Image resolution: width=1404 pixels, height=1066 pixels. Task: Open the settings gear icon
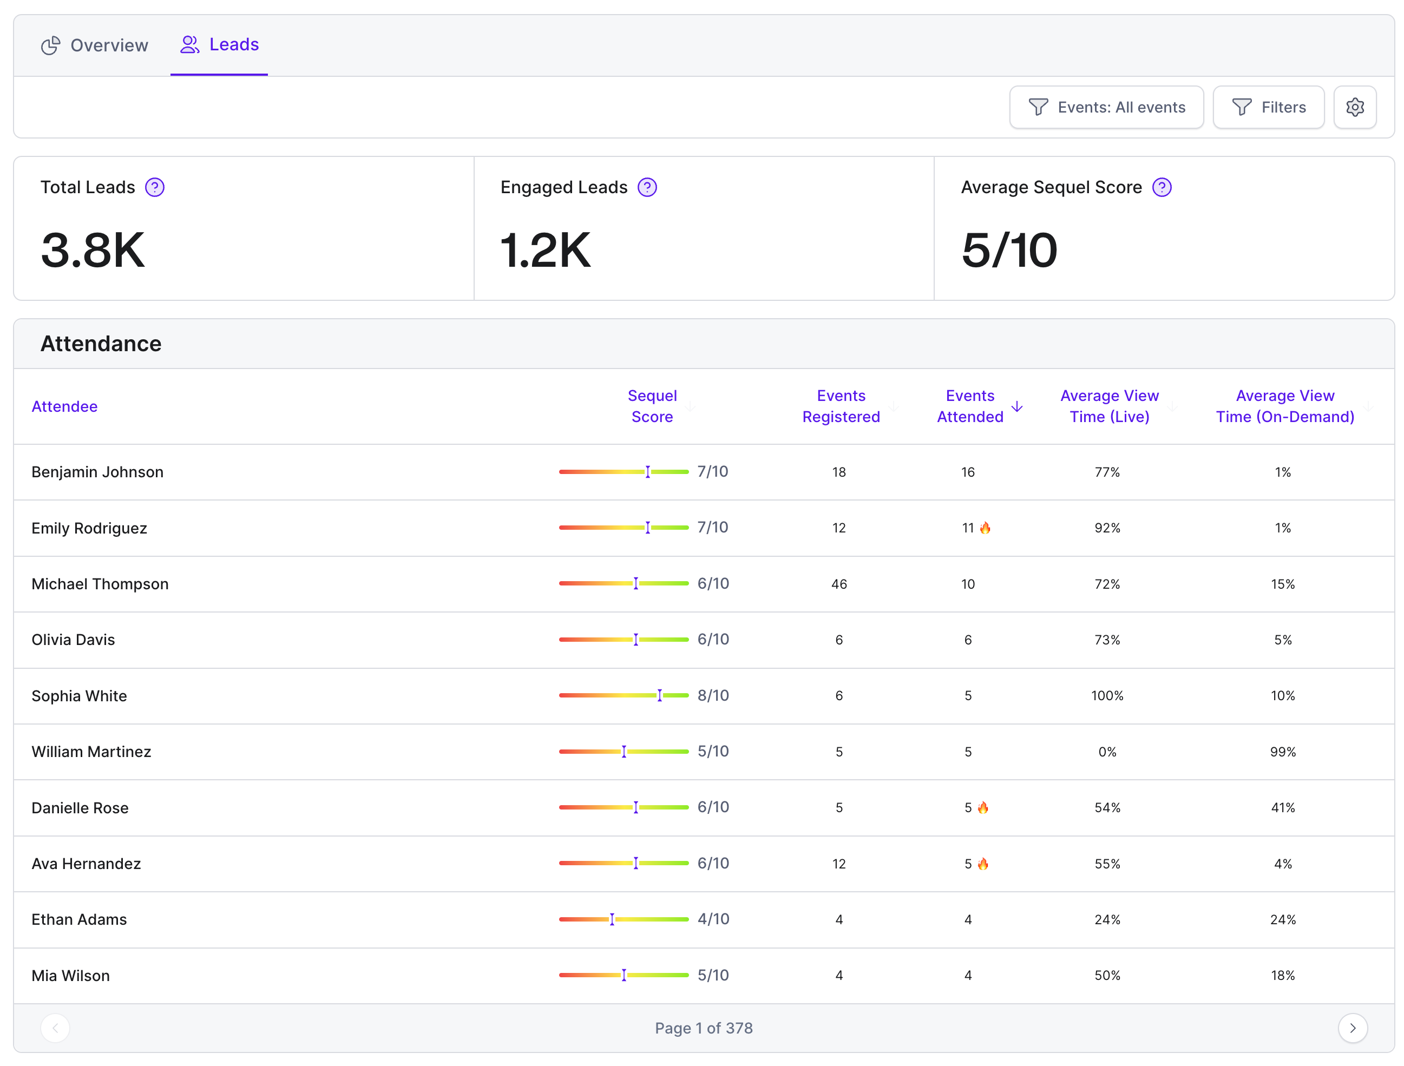pos(1355,107)
